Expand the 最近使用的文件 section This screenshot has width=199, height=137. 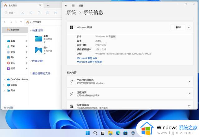(30, 73)
